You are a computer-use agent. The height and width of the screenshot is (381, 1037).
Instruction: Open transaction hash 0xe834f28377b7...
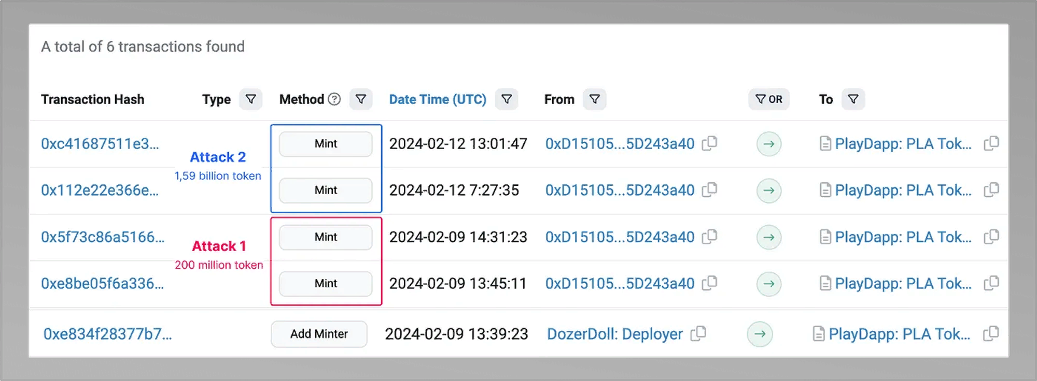tap(107, 334)
